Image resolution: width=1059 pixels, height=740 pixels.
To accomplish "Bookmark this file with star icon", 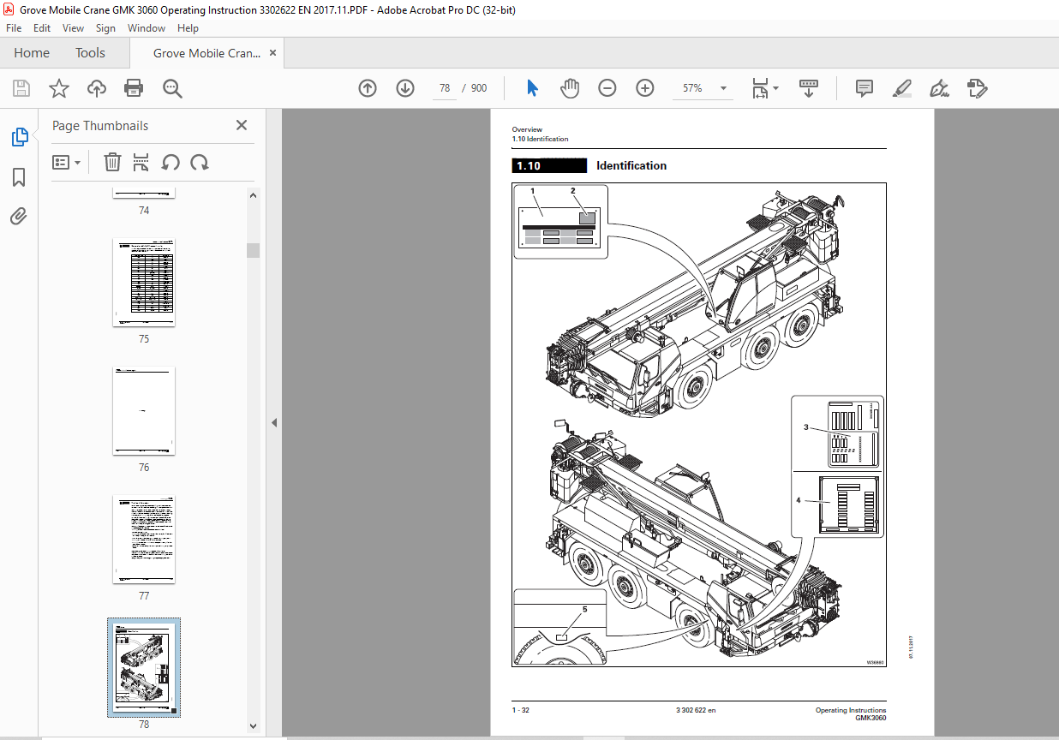I will [x=58, y=88].
